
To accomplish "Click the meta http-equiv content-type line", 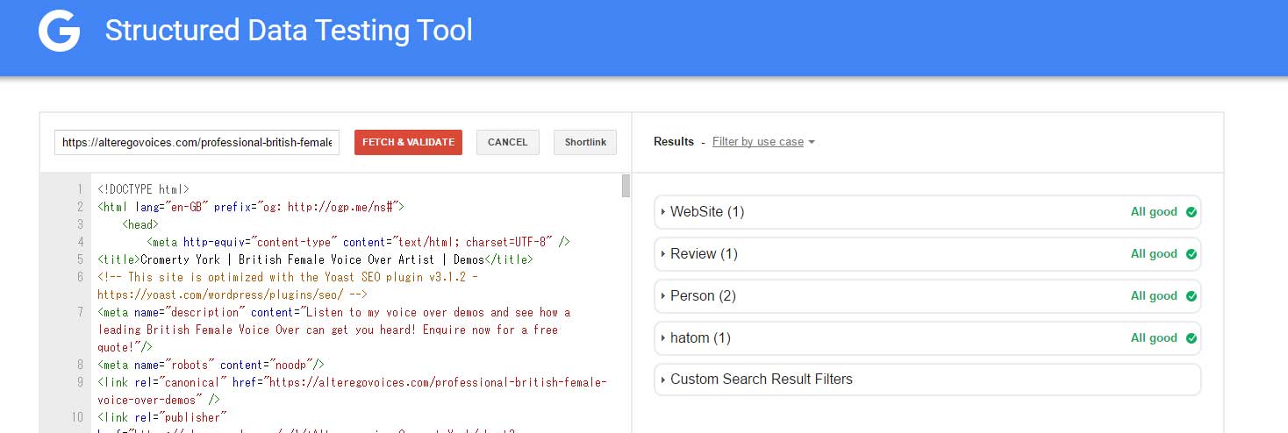I will pos(359,242).
